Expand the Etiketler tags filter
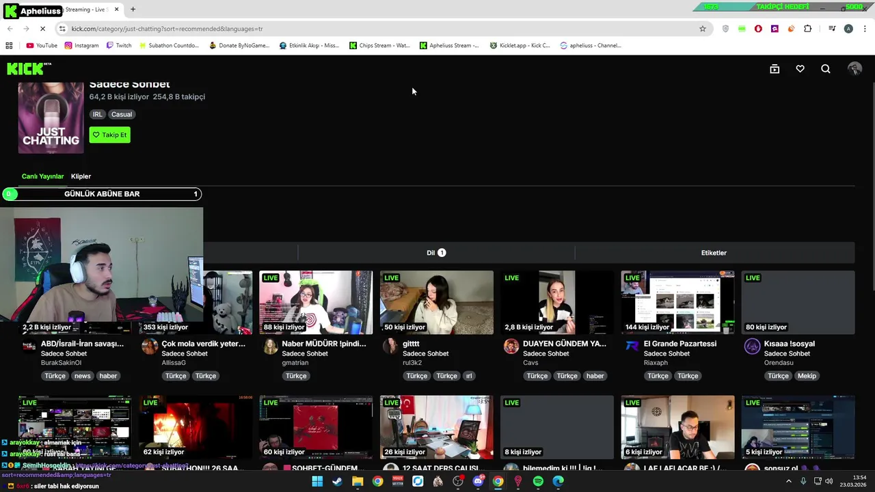The width and height of the screenshot is (875, 492). 714,253
